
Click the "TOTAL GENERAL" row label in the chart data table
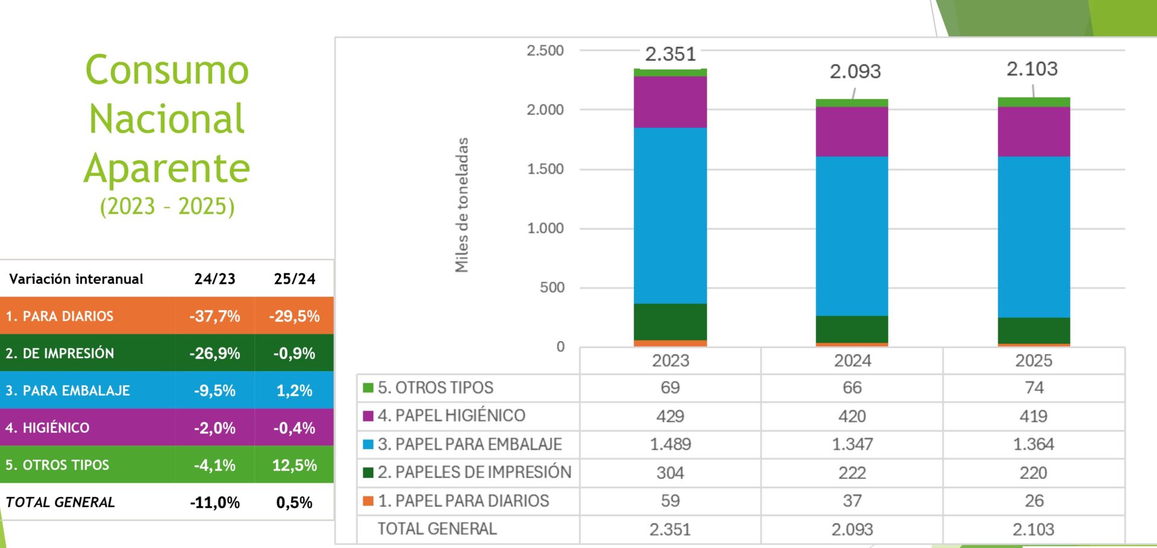pyautogui.click(x=437, y=529)
